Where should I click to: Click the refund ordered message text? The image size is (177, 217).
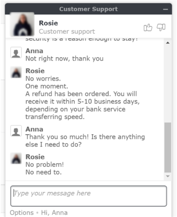(x=83, y=105)
